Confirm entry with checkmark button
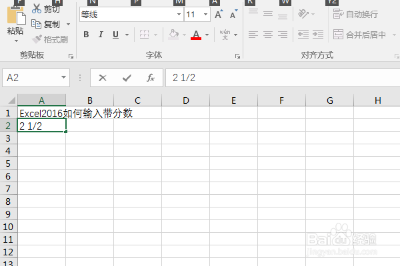 [x=127, y=78]
